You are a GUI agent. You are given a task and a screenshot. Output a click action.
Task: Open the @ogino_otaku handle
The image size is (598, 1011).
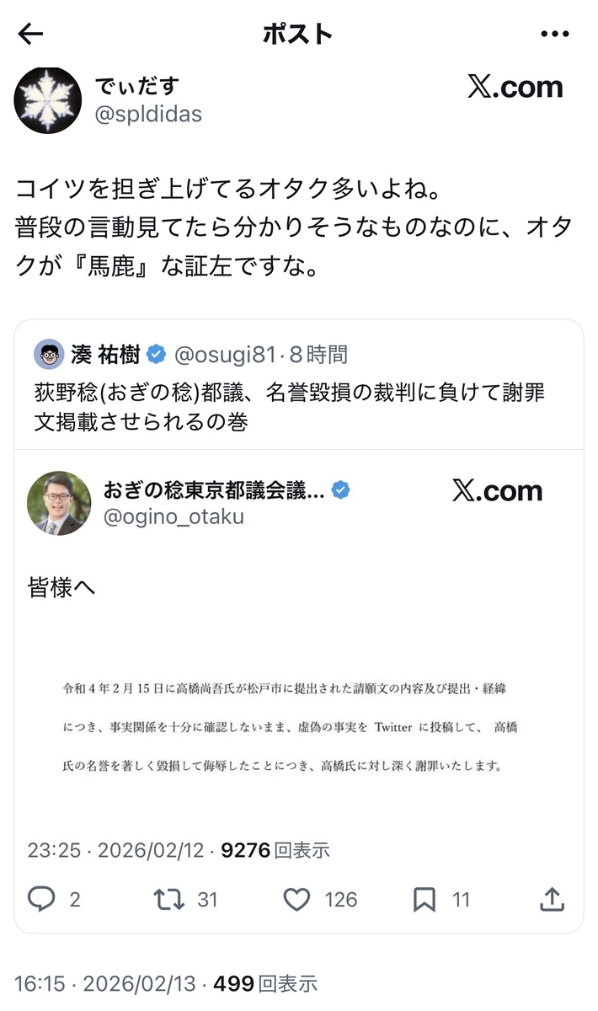click(174, 516)
